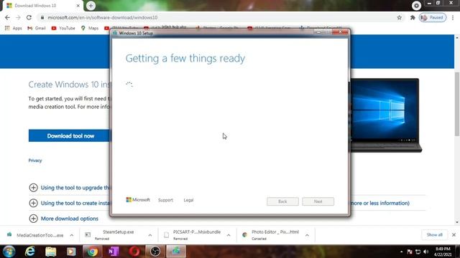Click the page vertical scrollbar thumb
This screenshot has height=258, width=460.
pyautogui.click(x=457, y=103)
